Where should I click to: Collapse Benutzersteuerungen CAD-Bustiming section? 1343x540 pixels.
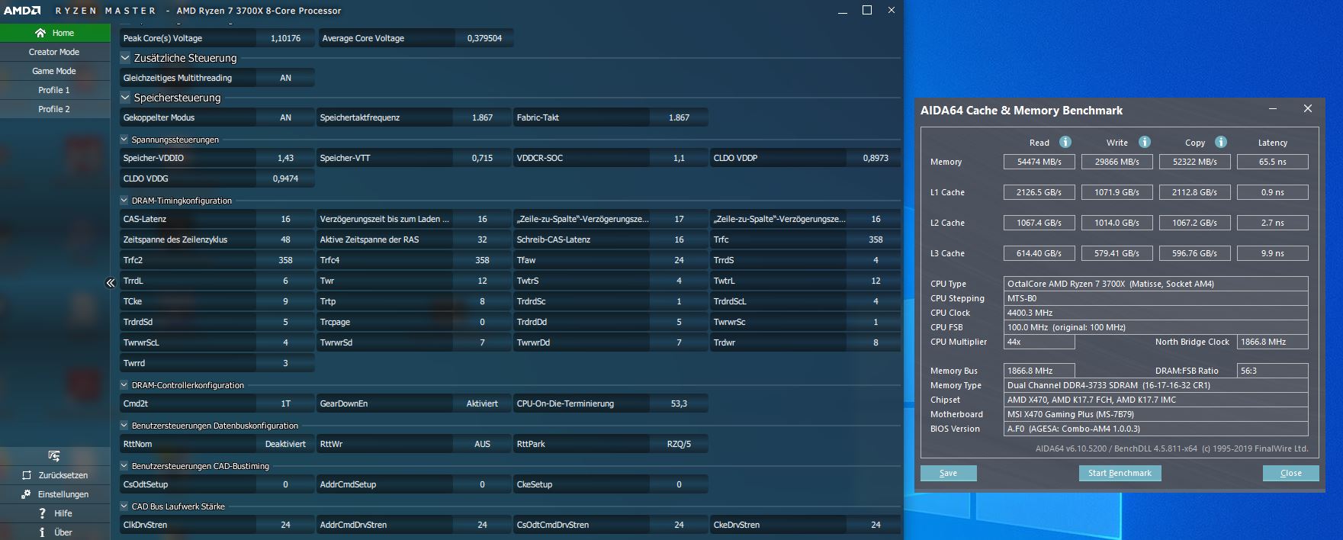click(124, 466)
